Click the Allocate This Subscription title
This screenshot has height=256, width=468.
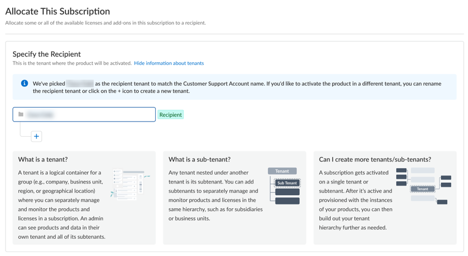[x=58, y=11]
